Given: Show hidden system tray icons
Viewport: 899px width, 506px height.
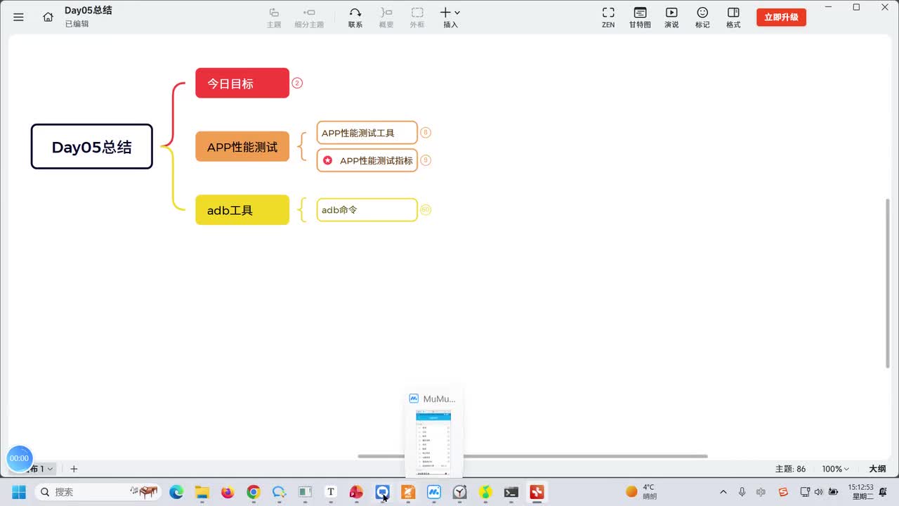Looking at the screenshot, I should tap(723, 492).
